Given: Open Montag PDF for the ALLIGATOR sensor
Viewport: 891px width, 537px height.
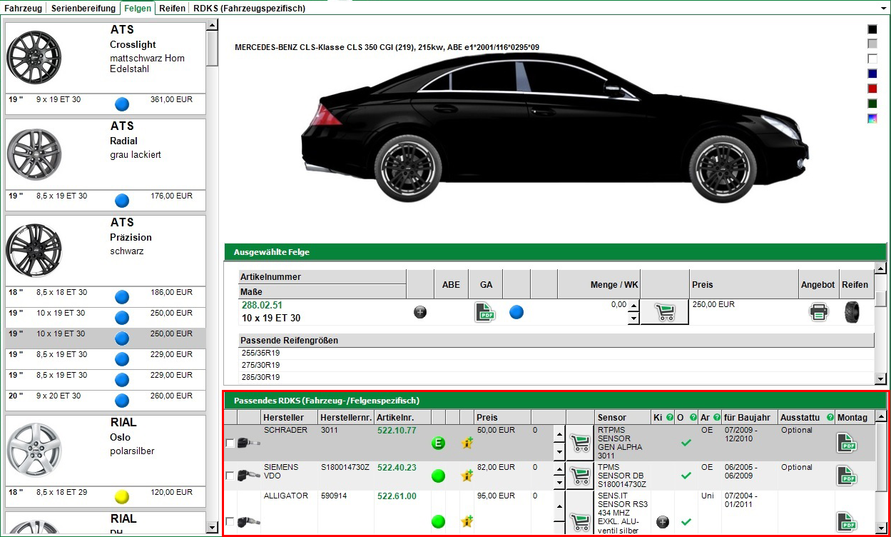Looking at the screenshot, I should point(847,522).
